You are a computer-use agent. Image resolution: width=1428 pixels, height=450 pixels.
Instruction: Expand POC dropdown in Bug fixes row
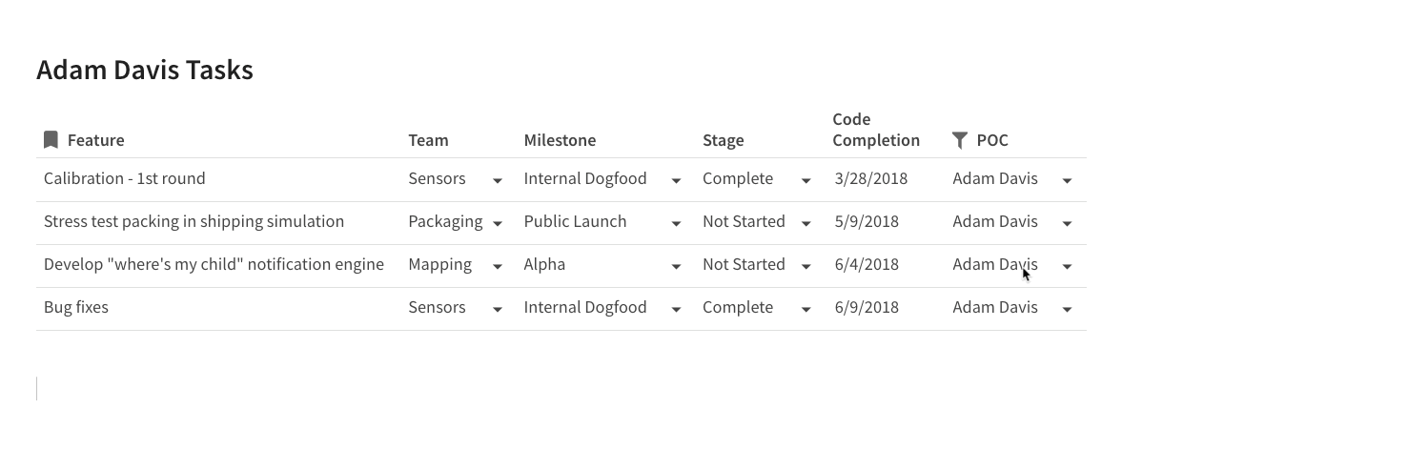click(1067, 309)
